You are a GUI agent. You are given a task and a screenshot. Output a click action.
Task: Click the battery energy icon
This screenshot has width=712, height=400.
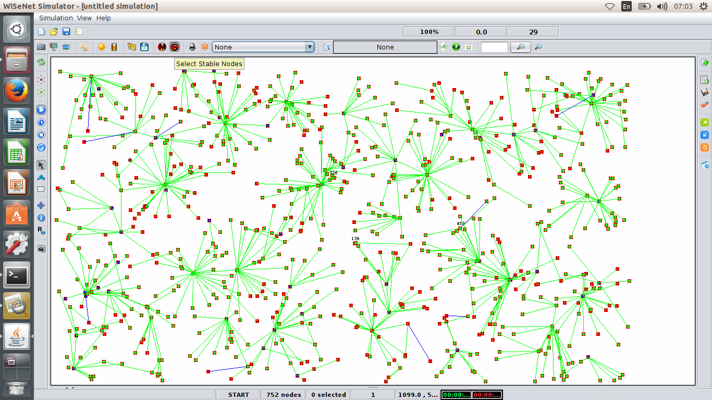pyautogui.click(x=114, y=47)
